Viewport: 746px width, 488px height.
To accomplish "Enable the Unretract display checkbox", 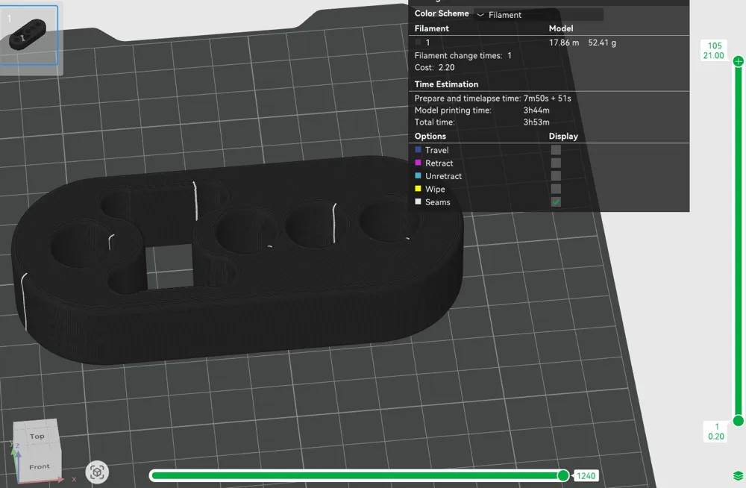I will tap(556, 176).
